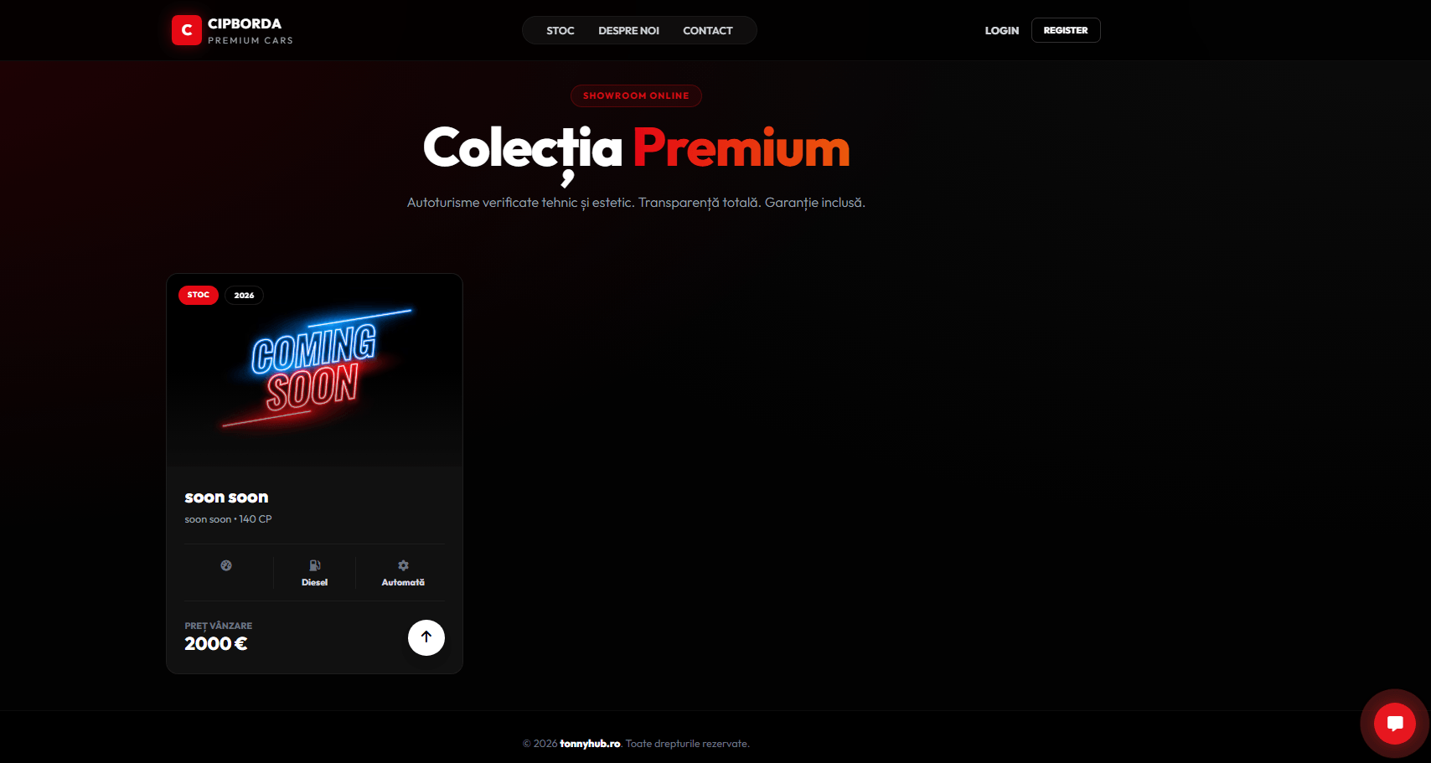Click the Diesel fuel pump icon
The width and height of the screenshot is (1431, 763).
click(x=315, y=565)
